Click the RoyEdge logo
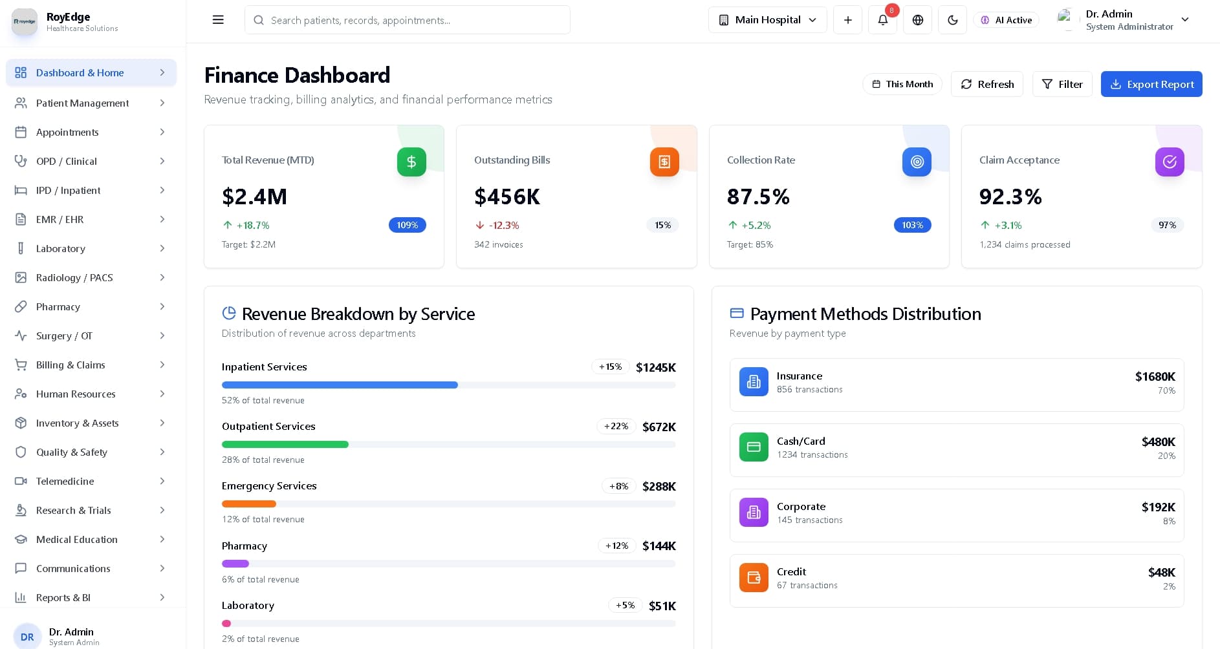This screenshot has height=649, width=1220. [25, 21]
